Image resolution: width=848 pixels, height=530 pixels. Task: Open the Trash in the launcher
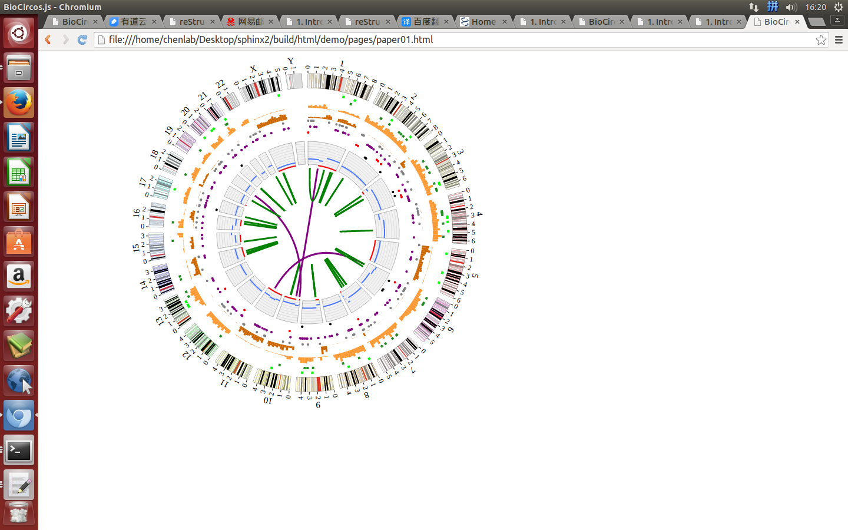(19, 514)
